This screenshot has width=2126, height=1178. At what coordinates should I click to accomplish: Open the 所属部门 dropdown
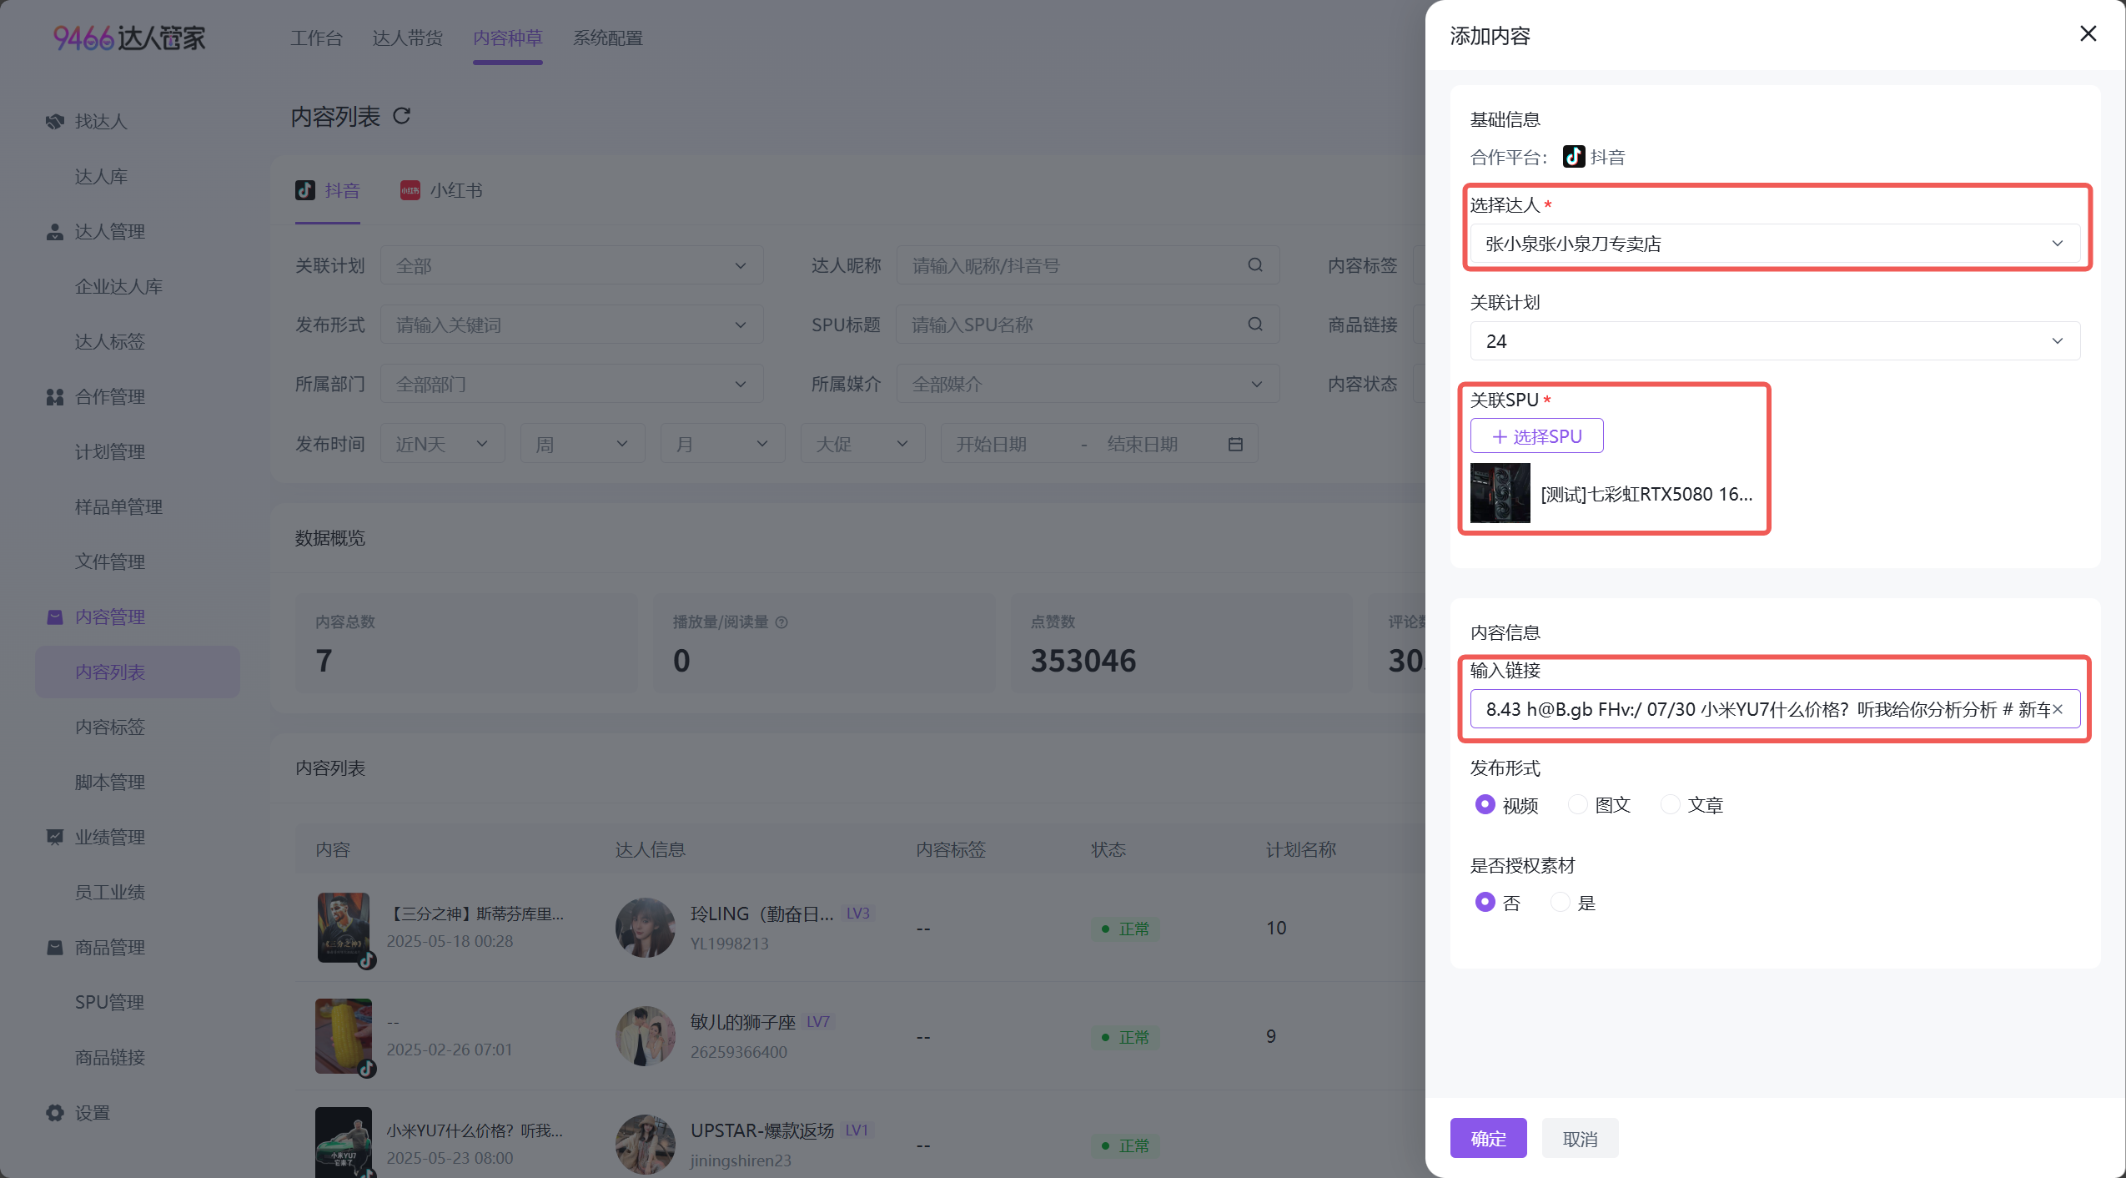pyautogui.click(x=572, y=384)
